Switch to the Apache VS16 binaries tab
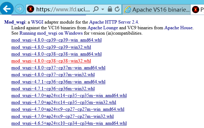 point(156,10)
